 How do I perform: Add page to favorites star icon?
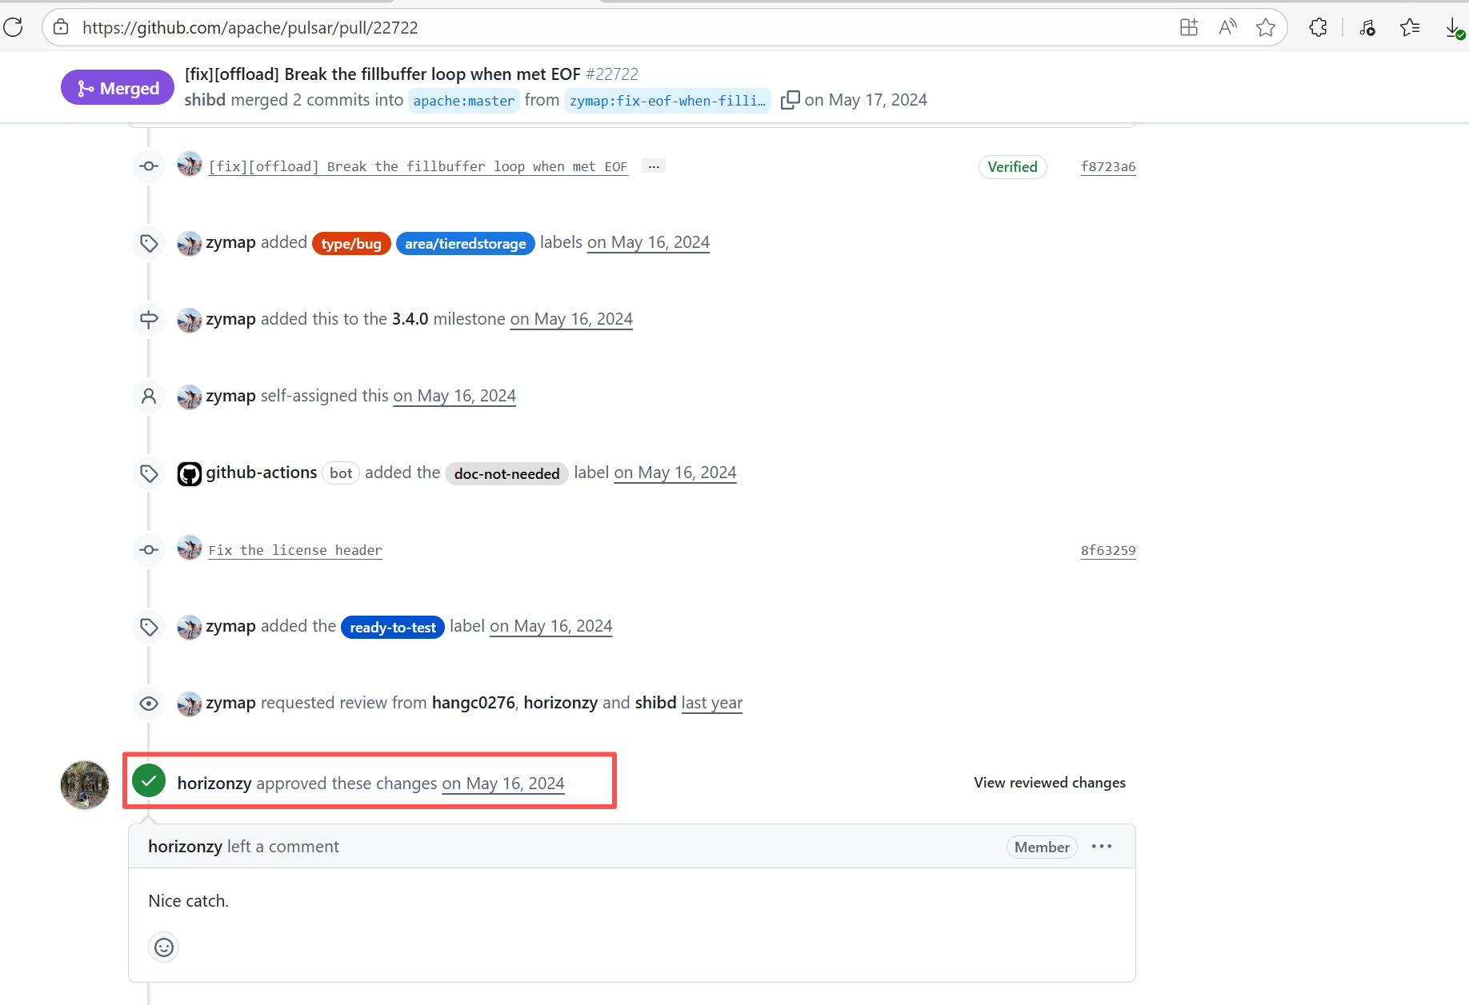(x=1265, y=27)
